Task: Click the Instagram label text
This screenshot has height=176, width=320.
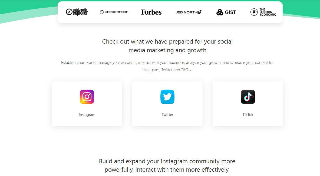Action: point(87,114)
